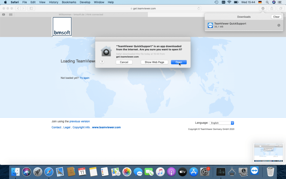
Task: Open the App Store from the Dock
Action: (194, 172)
